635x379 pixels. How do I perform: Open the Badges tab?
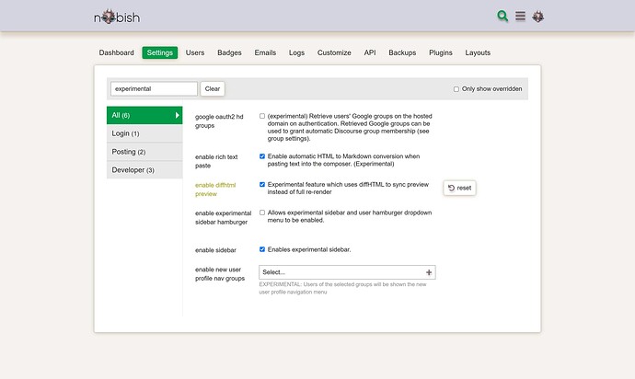(229, 52)
